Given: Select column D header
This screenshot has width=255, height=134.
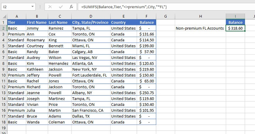Looking at the screenshot, I should (x=91, y=16).
